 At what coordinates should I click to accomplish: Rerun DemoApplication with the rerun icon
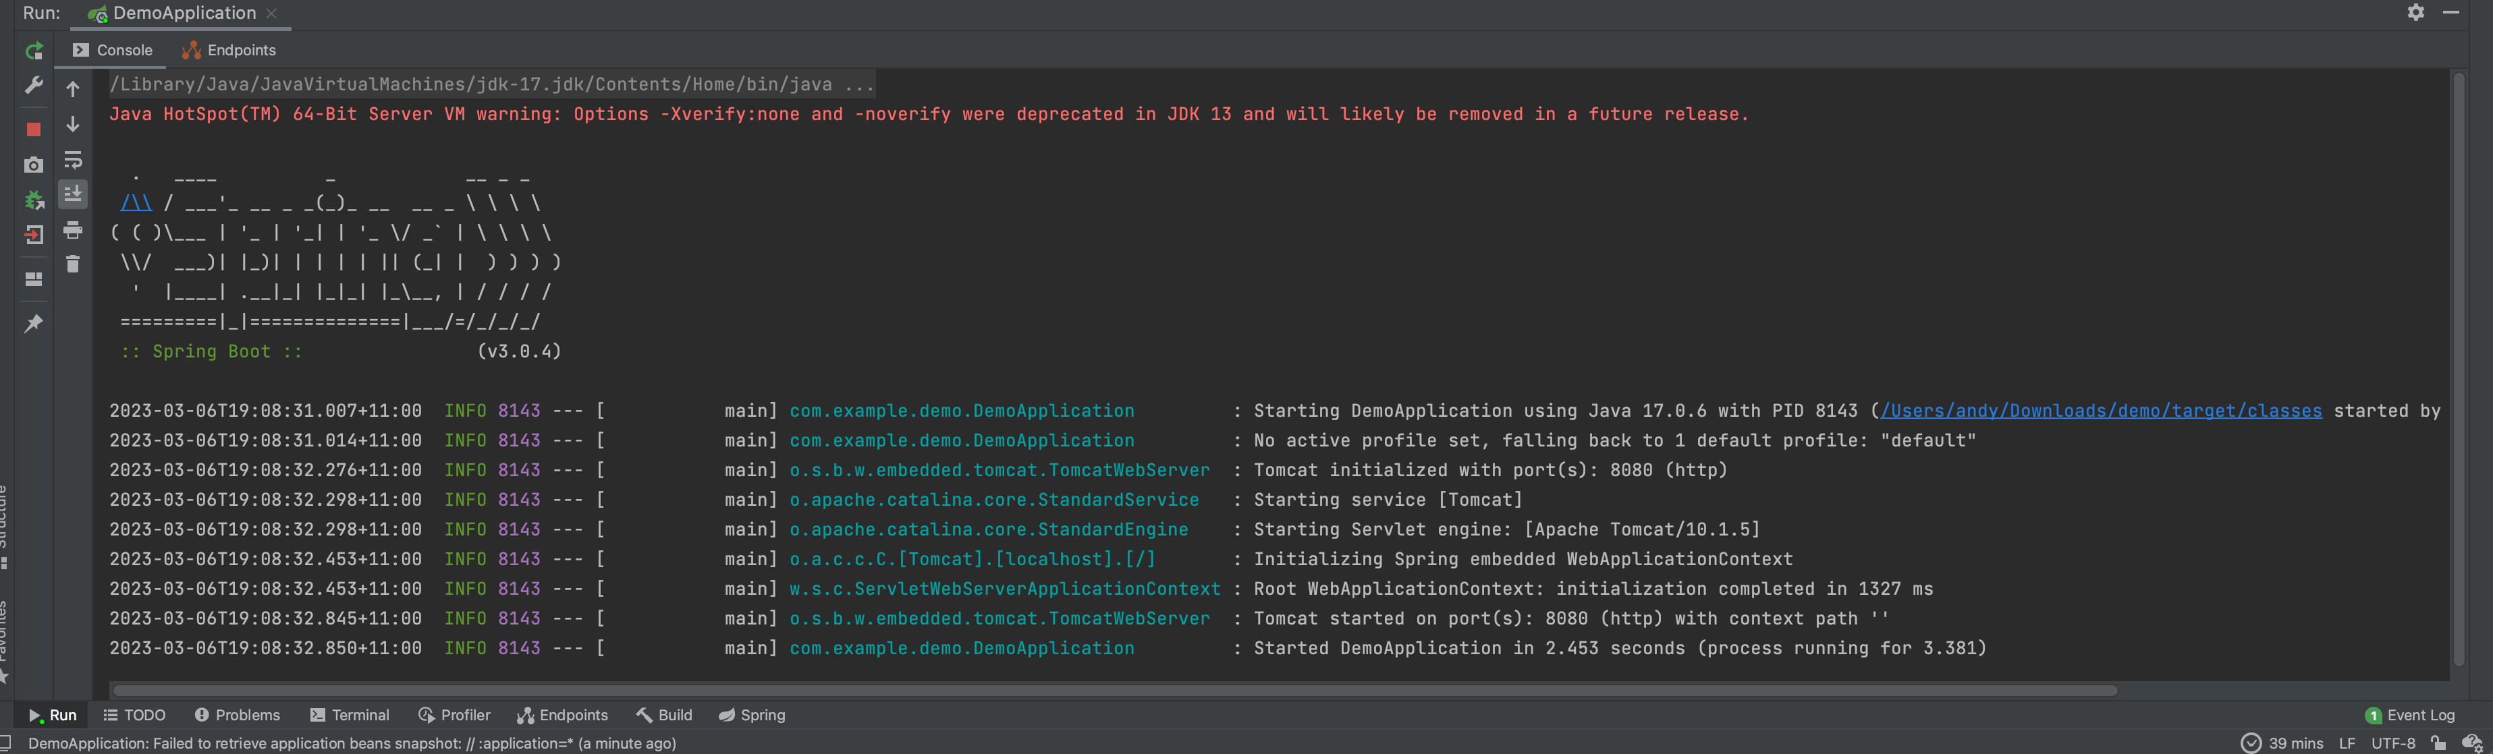(x=34, y=51)
